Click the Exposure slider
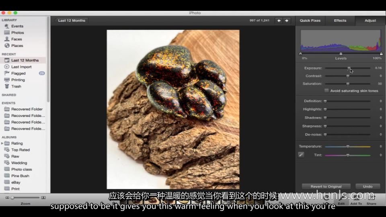This screenshot has height=217, width=386. tap(347, 68)
